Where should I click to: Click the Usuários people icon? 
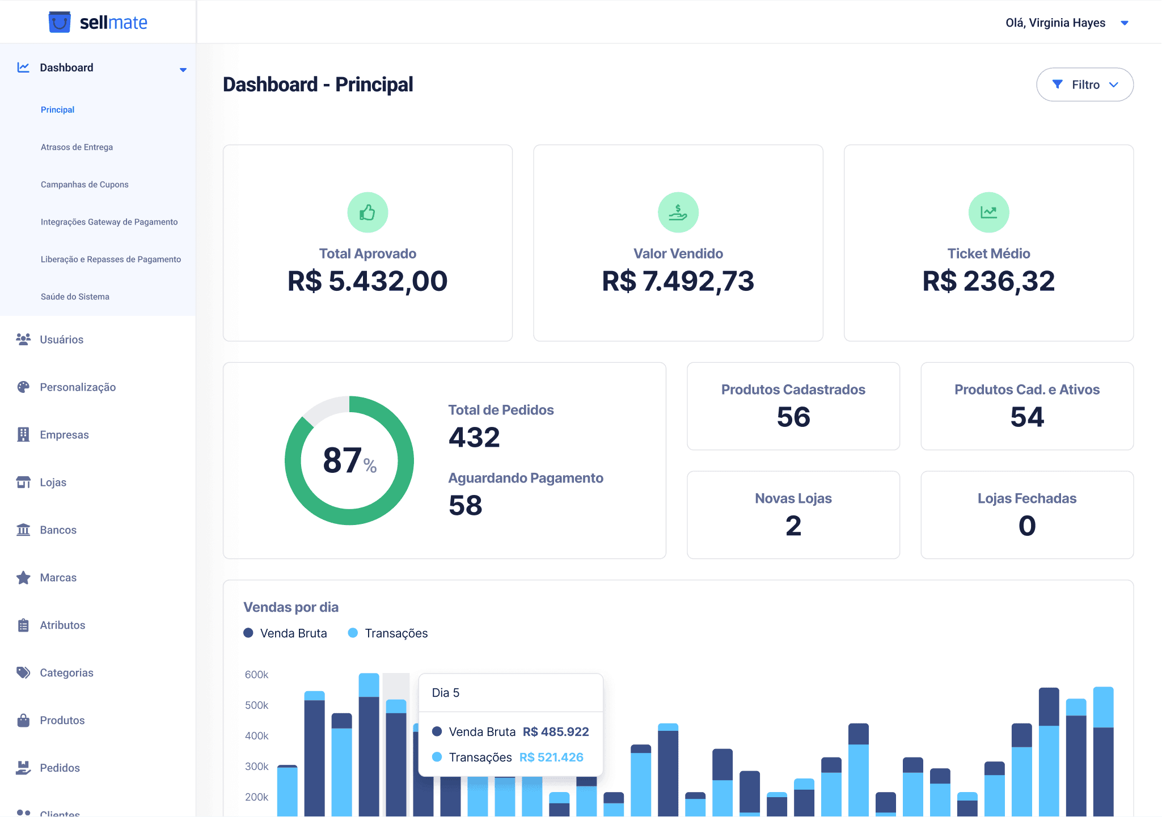23,339
